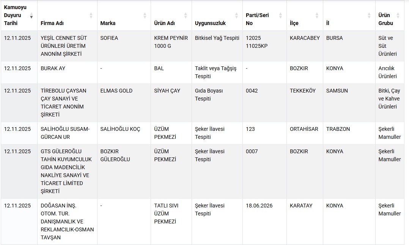Click the SAMSUN province cell
The width and height of the screenshot is (409, 245).
click(x=337, y=91)
